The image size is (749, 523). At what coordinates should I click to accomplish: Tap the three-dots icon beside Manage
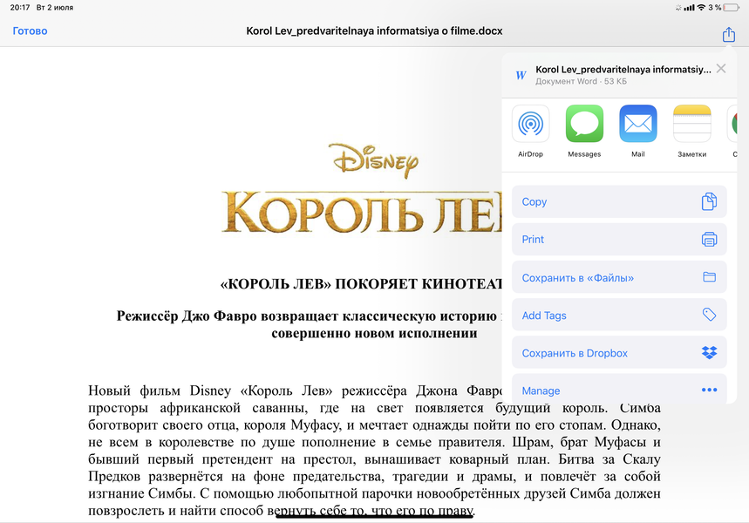tap(709, 390)
